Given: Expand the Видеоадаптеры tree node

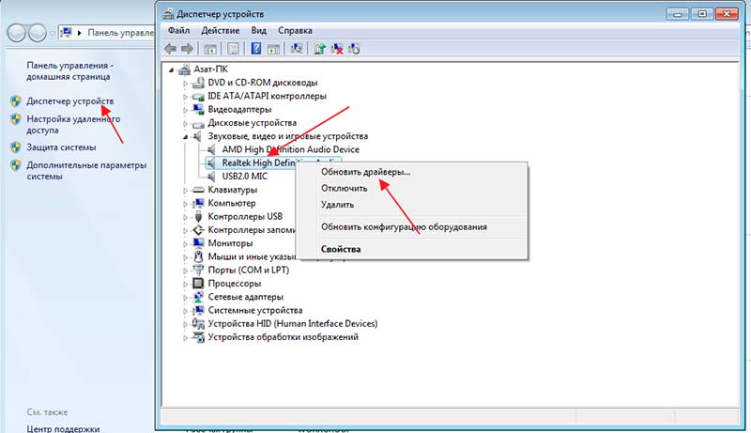Looking at the screenshot, I should (185, 110).
